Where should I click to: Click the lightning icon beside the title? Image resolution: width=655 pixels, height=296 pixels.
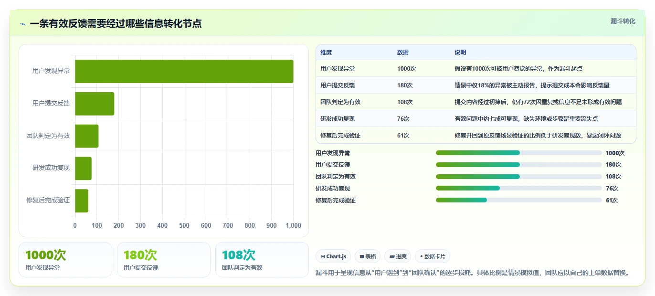(22, 24)
